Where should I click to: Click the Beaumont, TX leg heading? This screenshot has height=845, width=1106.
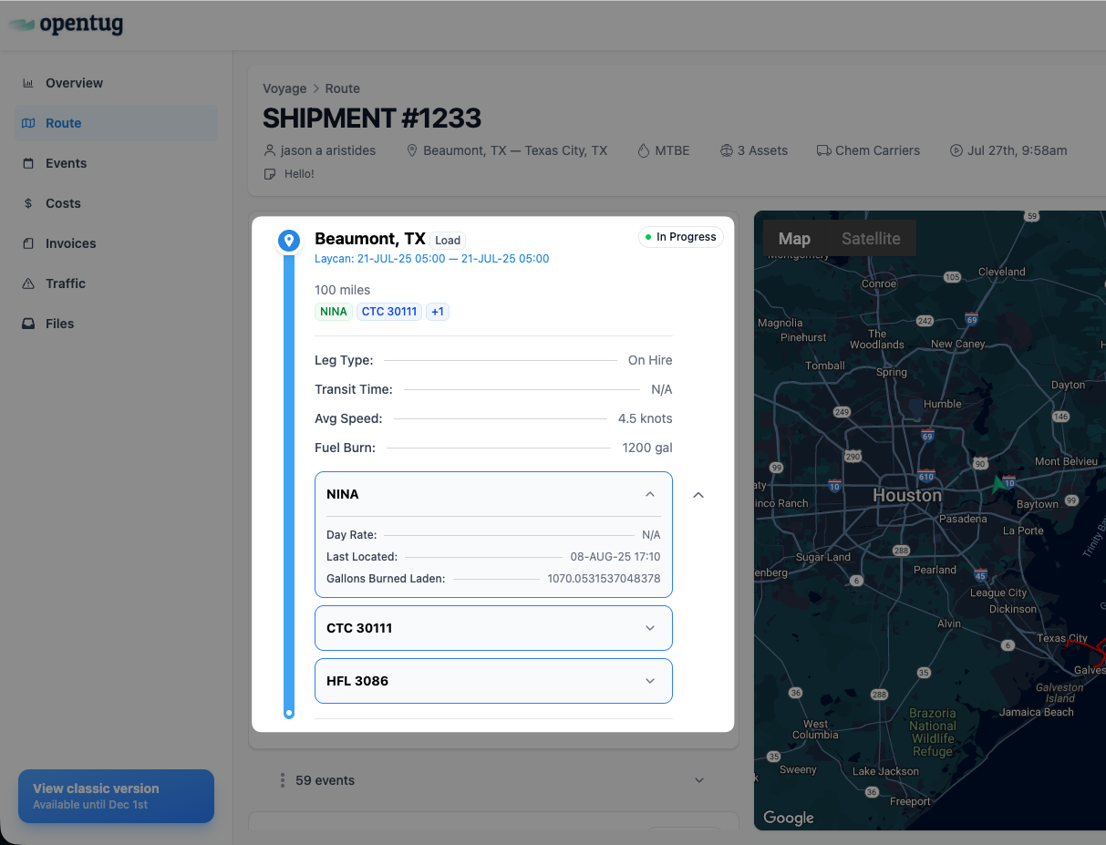pos(370,239)
